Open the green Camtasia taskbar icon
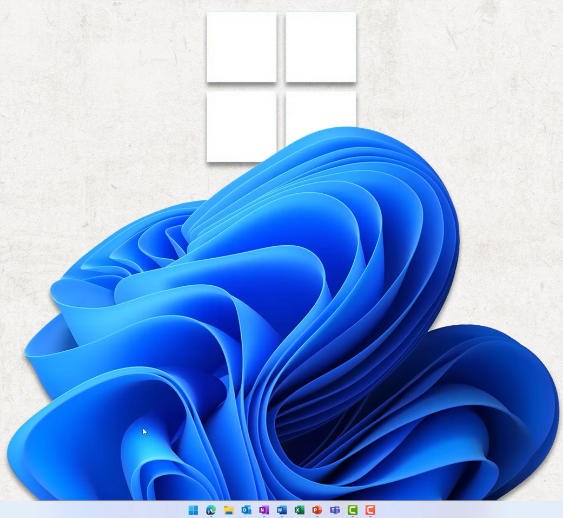The image size is (563, 518). [353, 510]
